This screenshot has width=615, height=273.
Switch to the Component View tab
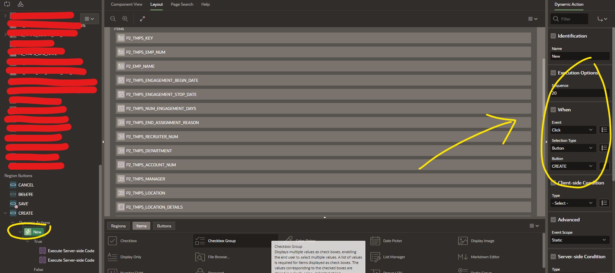click(x=126, y=4)
